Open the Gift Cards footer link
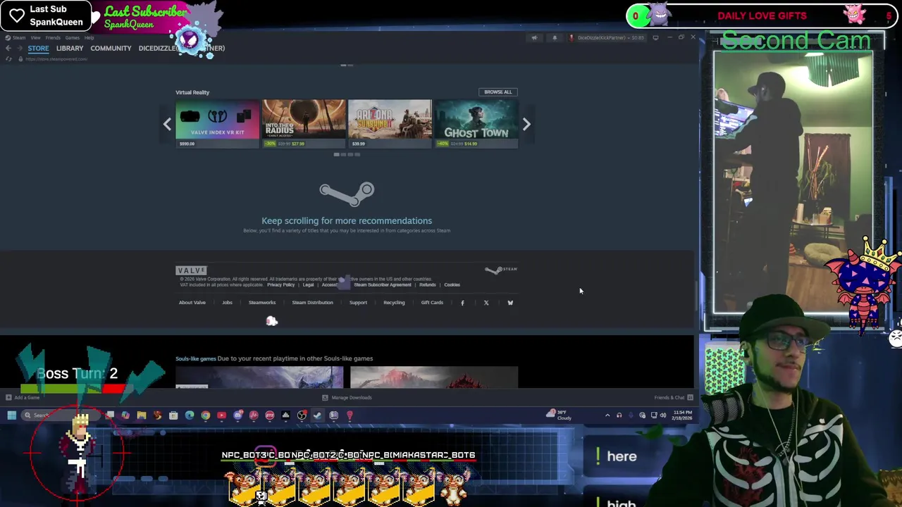902x507 pixels. point(432,302)
